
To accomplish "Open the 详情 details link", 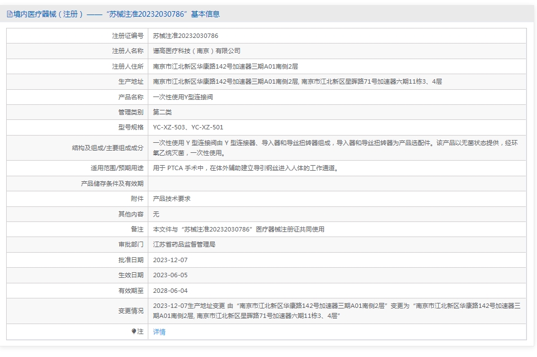I will pos(159,332).
